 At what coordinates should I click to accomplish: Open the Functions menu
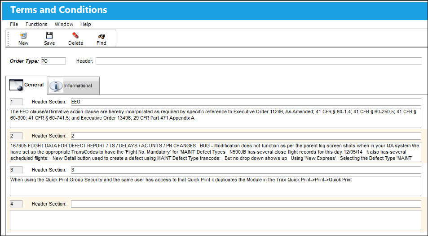[36, 24]
